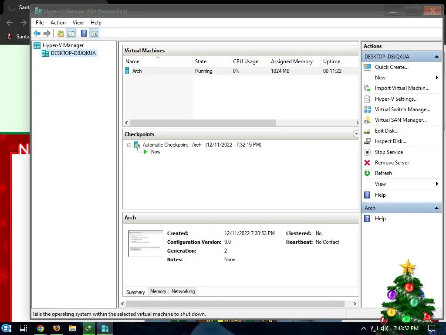
Task: Open Windows Start button on taskbar
Action: (7, 328)
